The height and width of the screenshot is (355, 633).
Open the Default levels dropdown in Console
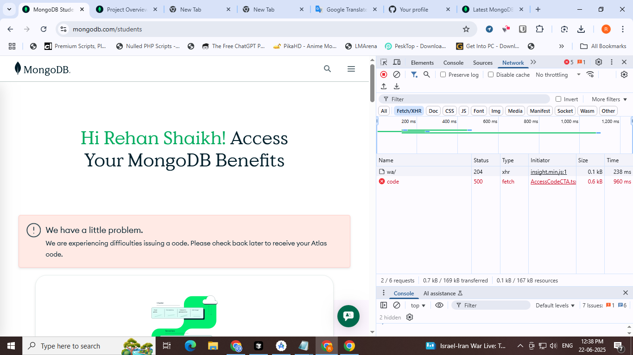[x=555, y=306]
